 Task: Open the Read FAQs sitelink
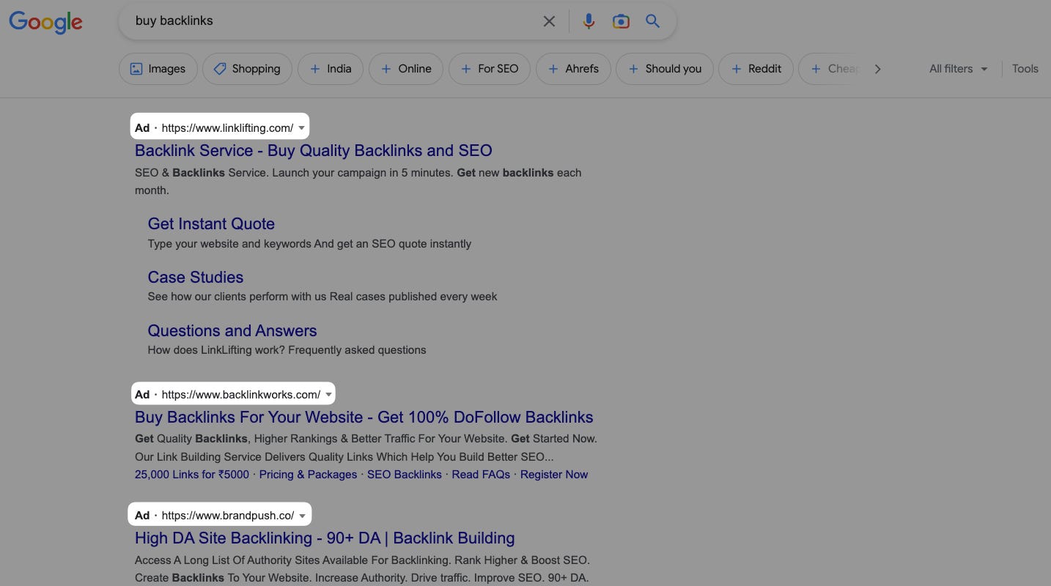(x=481, y=475)
